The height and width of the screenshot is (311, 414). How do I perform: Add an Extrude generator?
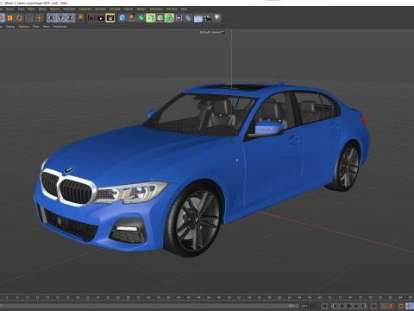(150, 18)
